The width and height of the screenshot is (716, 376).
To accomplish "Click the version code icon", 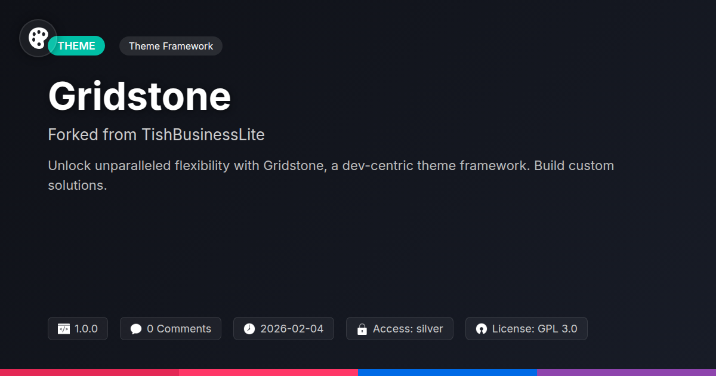I will point(64,329).
